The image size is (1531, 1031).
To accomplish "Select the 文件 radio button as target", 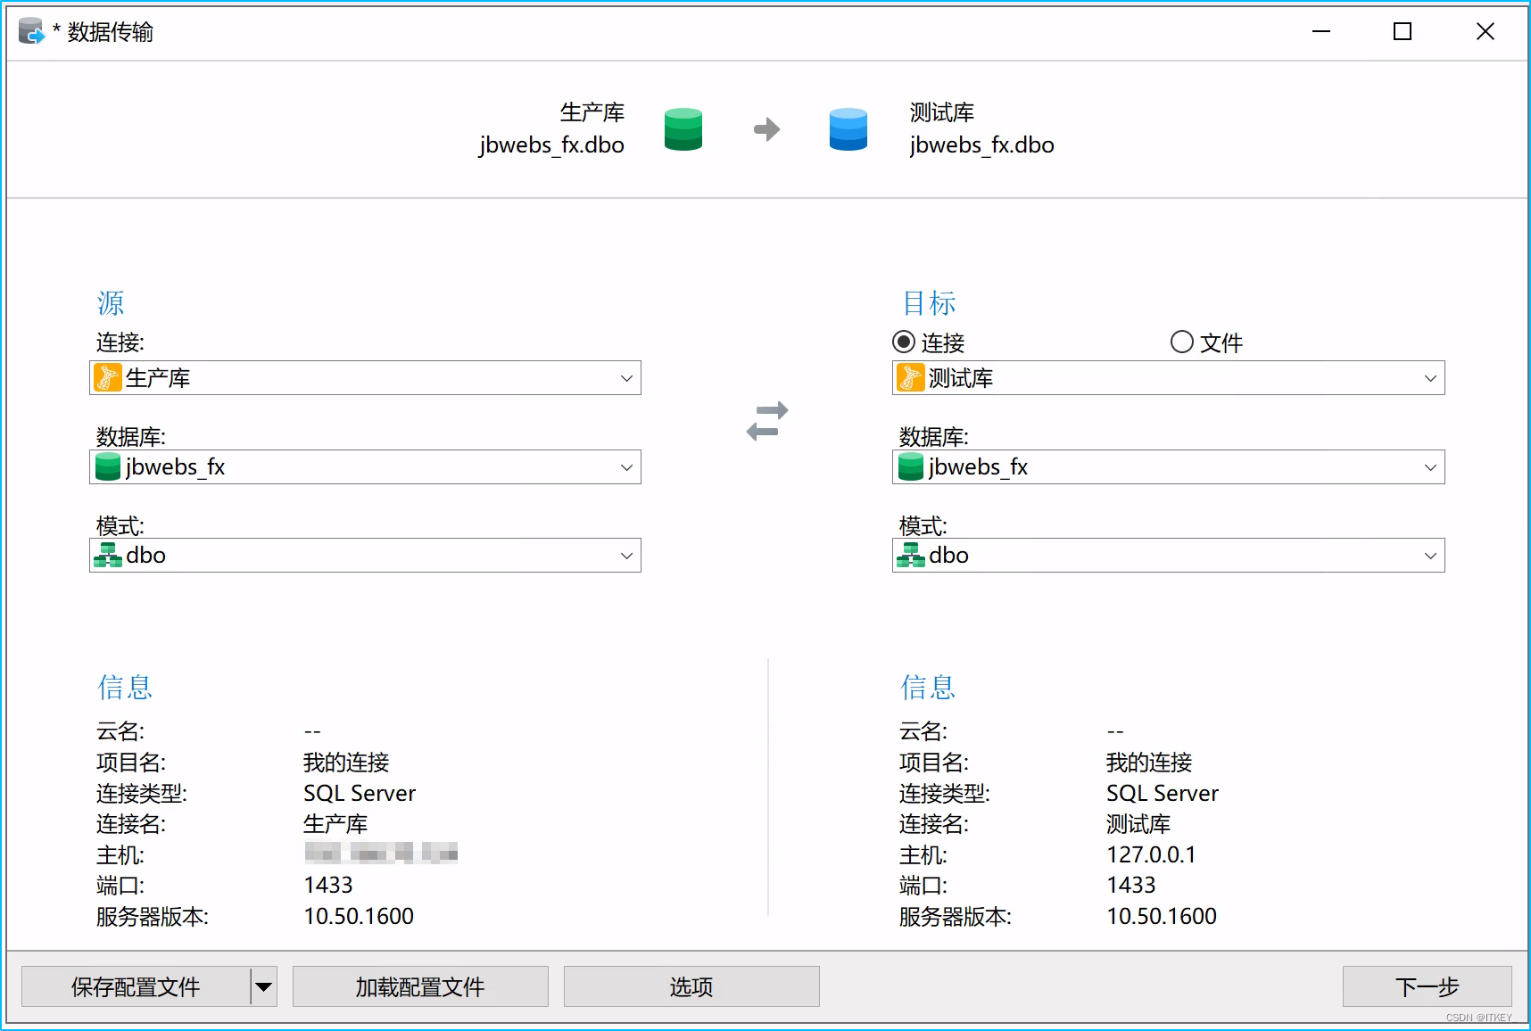I will click(x=1181, y=341).
